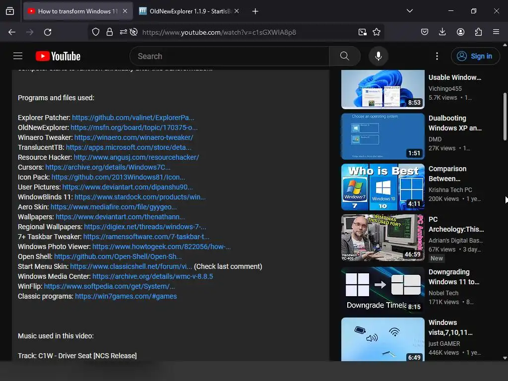Viewport: 508px width, 381px height.
Task: Open the Pocket save icon
Action: tap(425, 32)
